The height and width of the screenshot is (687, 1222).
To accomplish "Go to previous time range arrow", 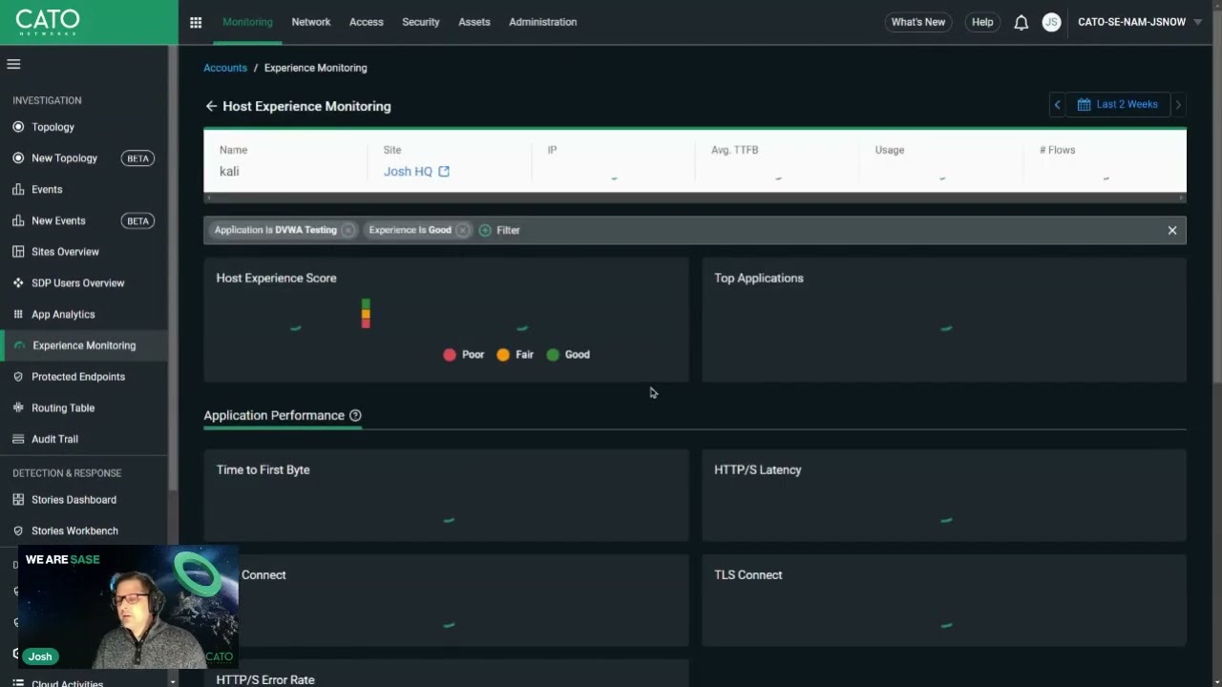I will [1057, 104].
